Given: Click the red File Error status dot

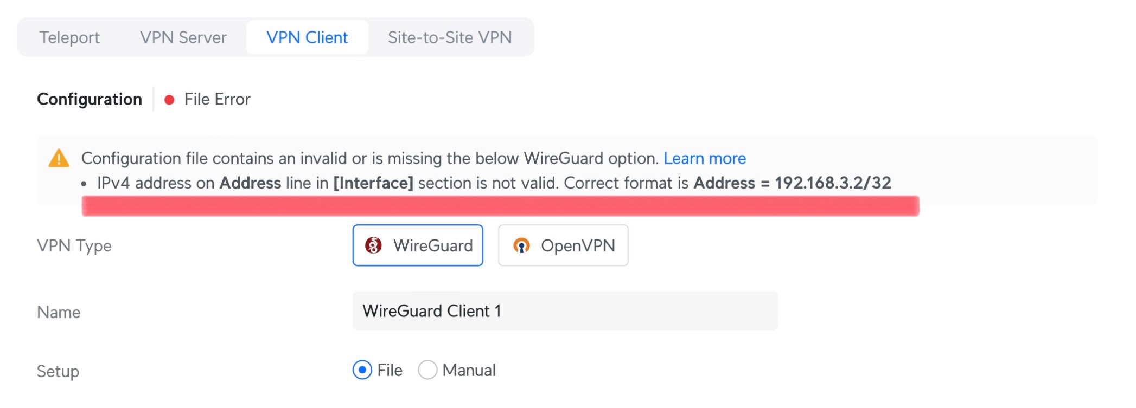Looking at the screenshot, I should pyautogui.click(x=169, y=100).
